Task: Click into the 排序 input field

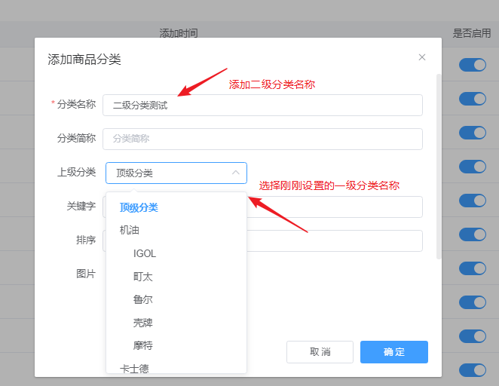Action: [334, 240]
